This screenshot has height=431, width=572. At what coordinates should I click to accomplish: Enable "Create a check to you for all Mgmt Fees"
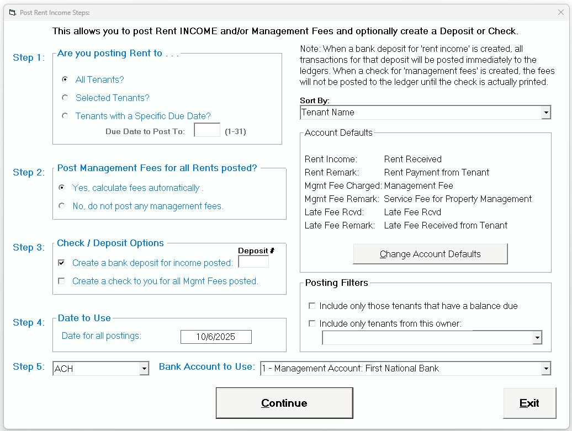tap(62, 281)
